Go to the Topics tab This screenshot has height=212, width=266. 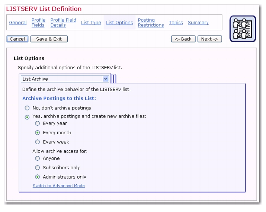[x=176, y=23]
